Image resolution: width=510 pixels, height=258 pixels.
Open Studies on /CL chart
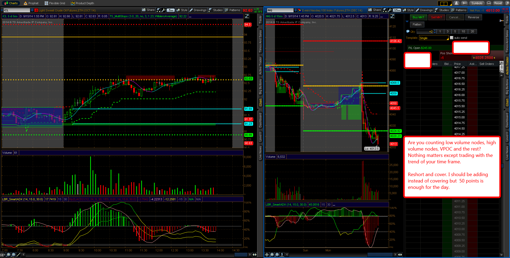point(216,10)
